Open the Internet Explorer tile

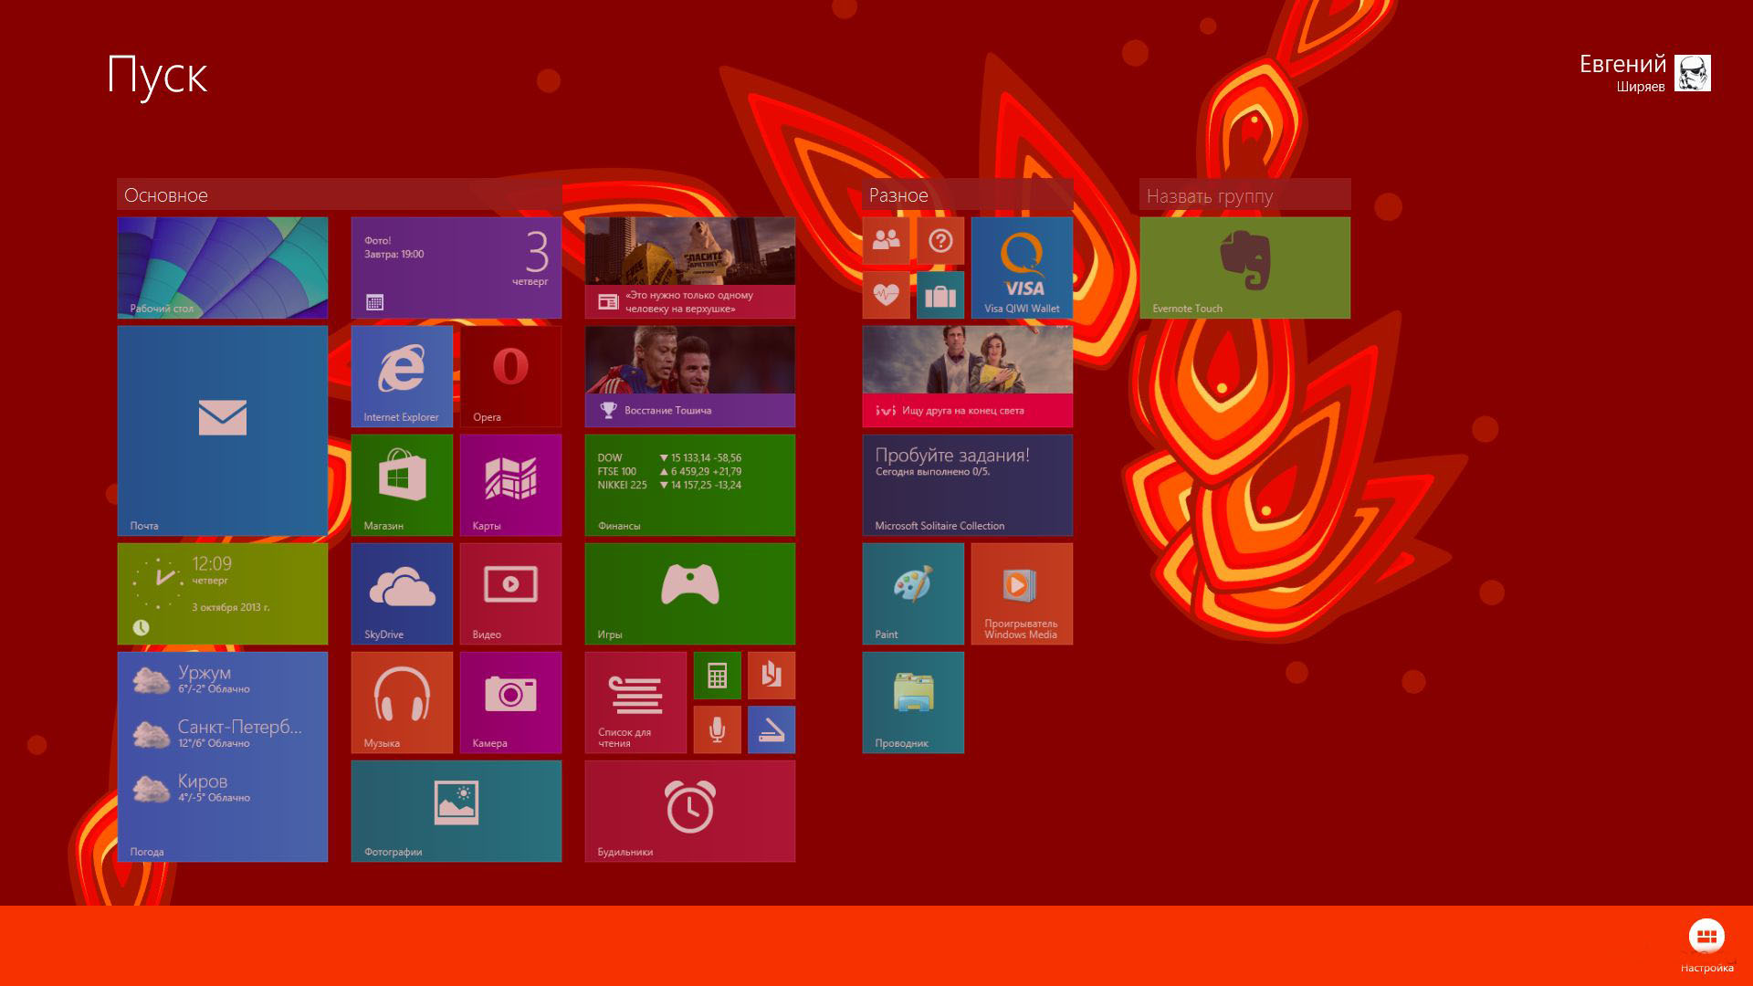point(402,376)
